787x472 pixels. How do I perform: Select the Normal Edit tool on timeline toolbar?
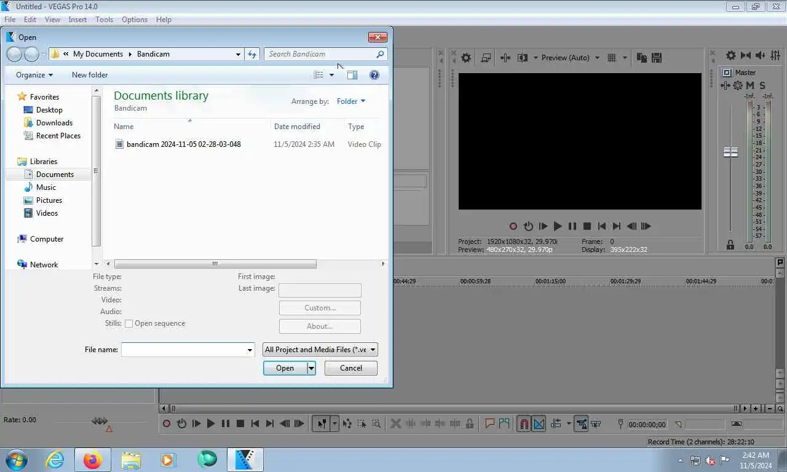[x=322, y=423]
